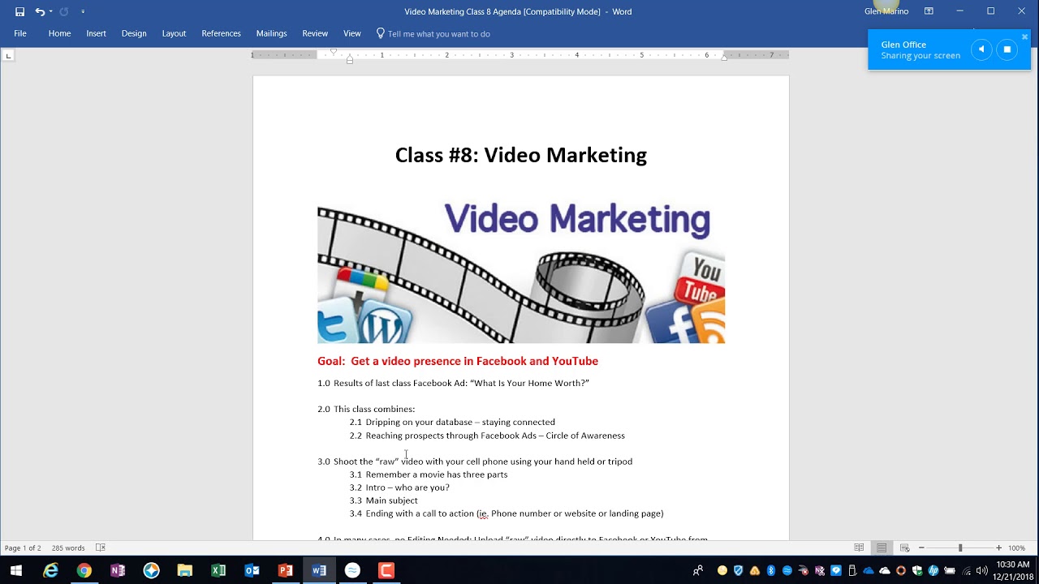Screen dimensions: 1039x584
Task: Click the HP tray icon
Action: [933, 571]
